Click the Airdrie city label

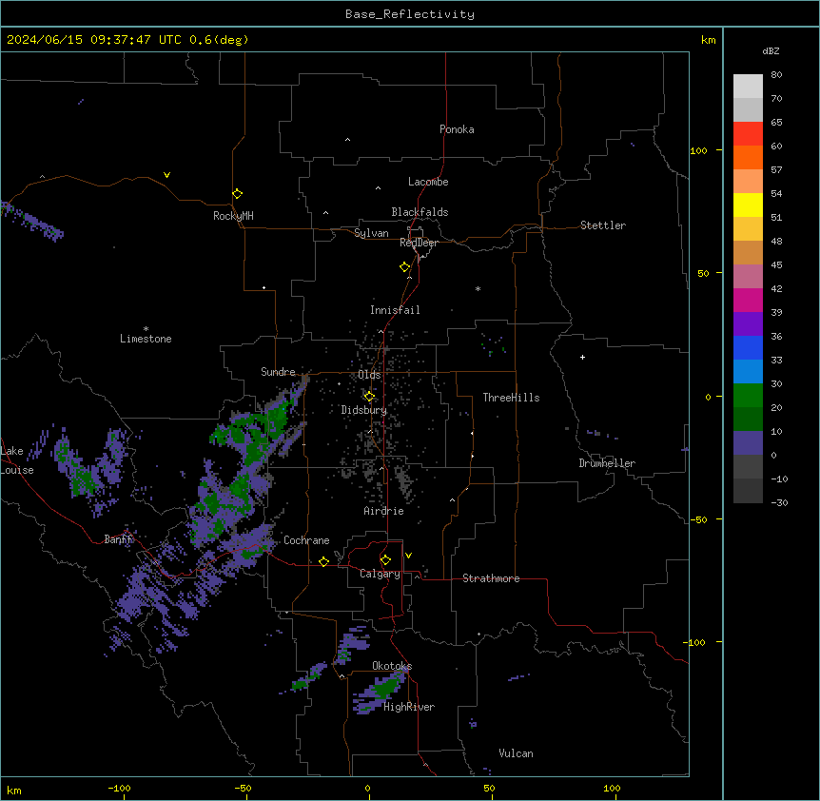tap(383, 511)
